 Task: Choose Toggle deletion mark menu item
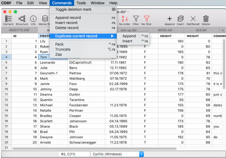click(x=73, y=9)
